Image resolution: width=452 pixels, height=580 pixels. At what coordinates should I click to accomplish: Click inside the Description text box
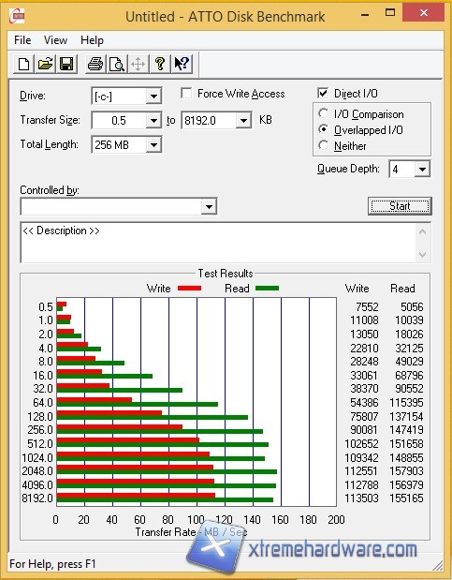219,243
